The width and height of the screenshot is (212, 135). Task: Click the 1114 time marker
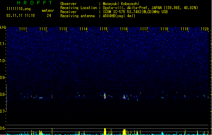pyautogui.click(x=84, y=29)
